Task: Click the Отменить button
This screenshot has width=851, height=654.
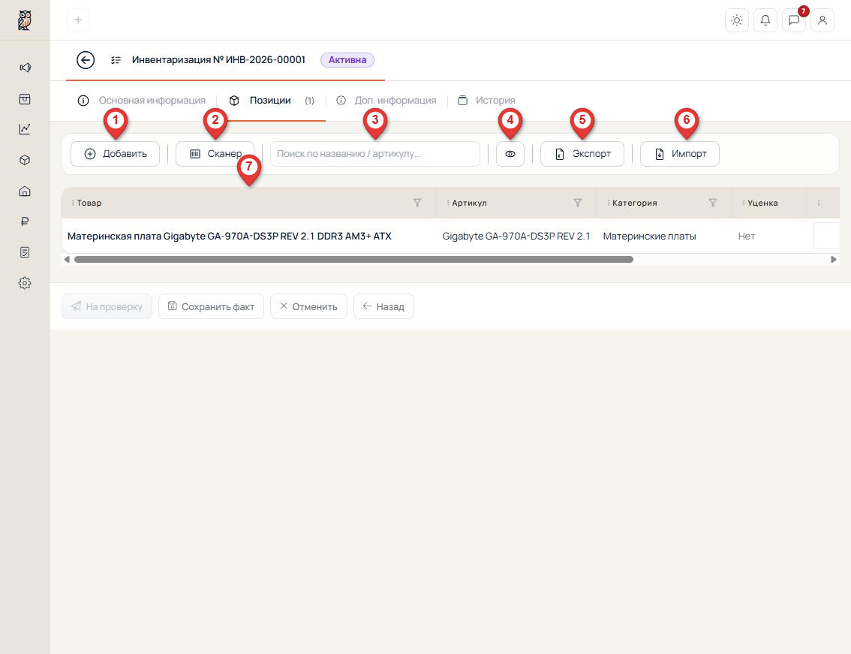Action: [309, 306]
